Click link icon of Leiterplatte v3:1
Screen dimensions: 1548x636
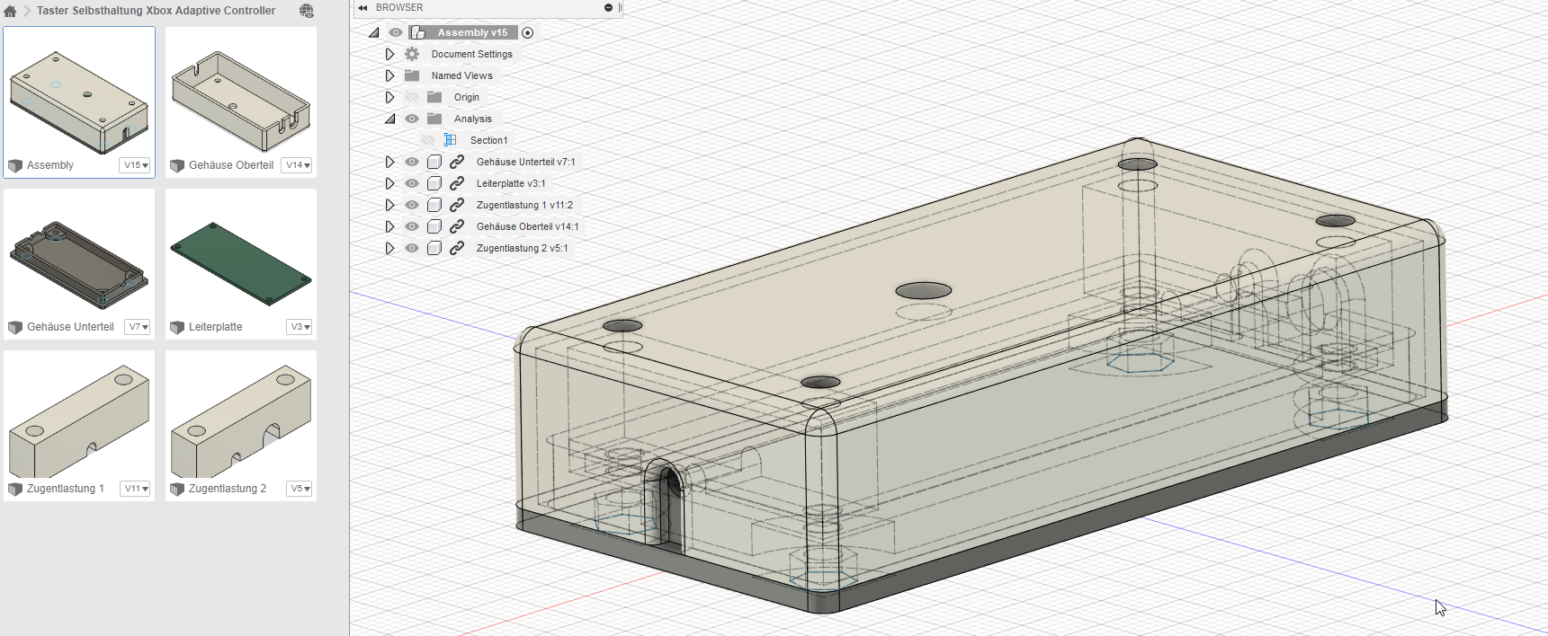point(457,183)
